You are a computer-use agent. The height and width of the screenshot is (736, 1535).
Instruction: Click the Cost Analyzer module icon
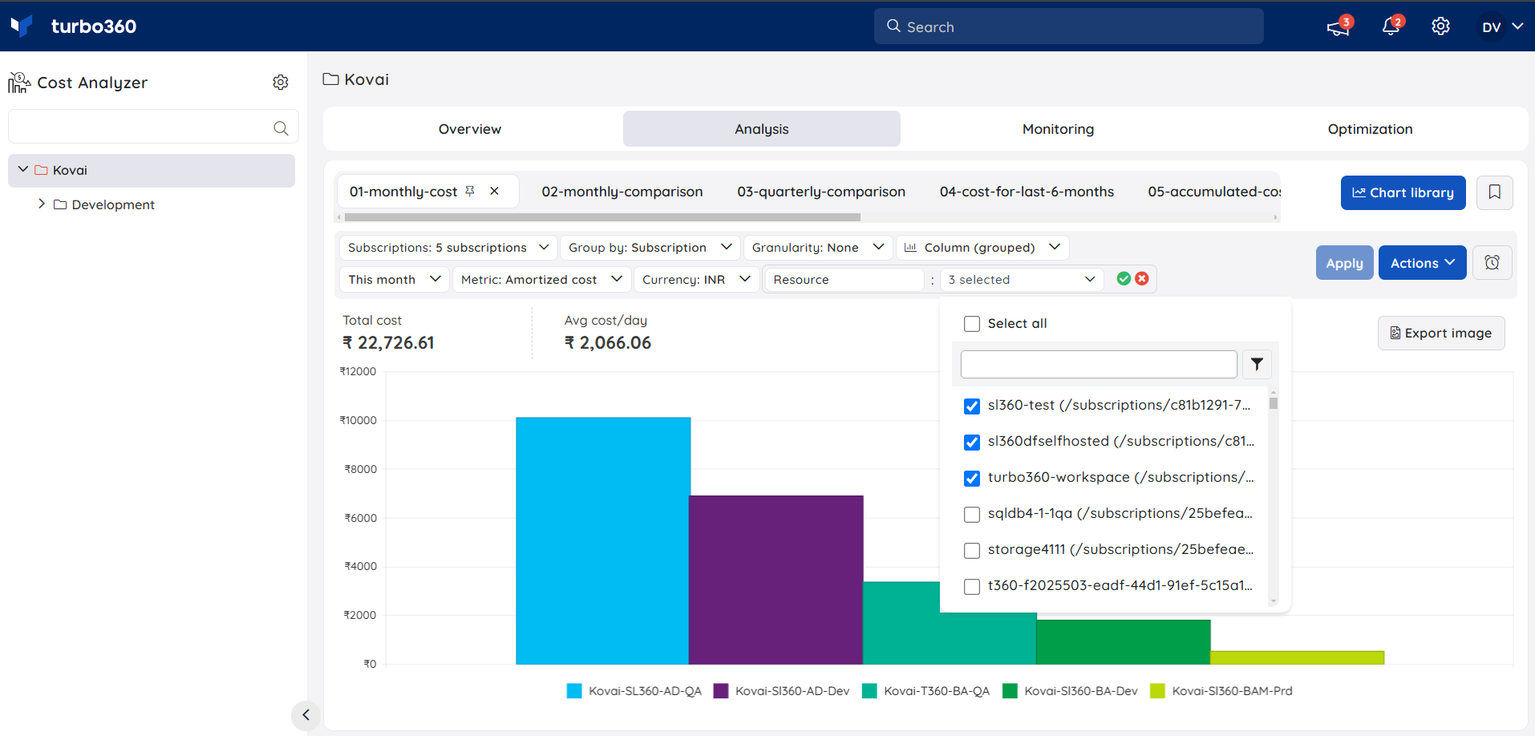pyautogui.click(x=19, y=83)
